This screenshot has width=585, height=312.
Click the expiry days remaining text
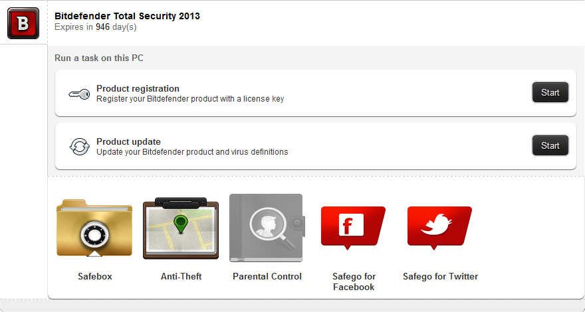coord(95,28)
